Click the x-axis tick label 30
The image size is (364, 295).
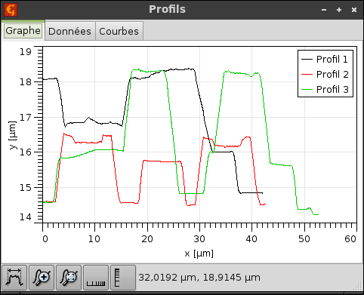pos(199,239)
